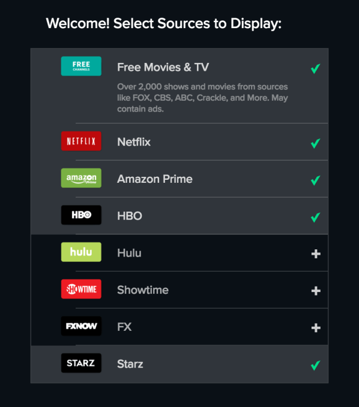Click the FXNOW logo
The width and height of the screenshot is (359, 407).
tap(81, 326)
